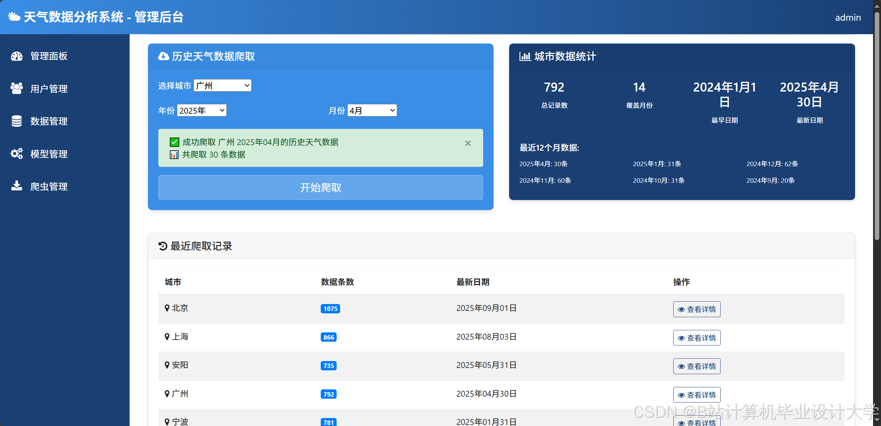Click the bar chart icon beside 城市数据统计

(525, 56)
